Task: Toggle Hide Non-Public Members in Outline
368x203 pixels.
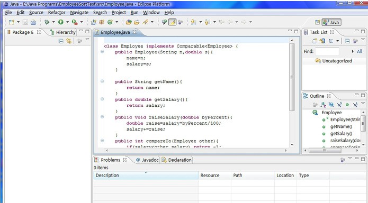Action: [x=347, y=105]
